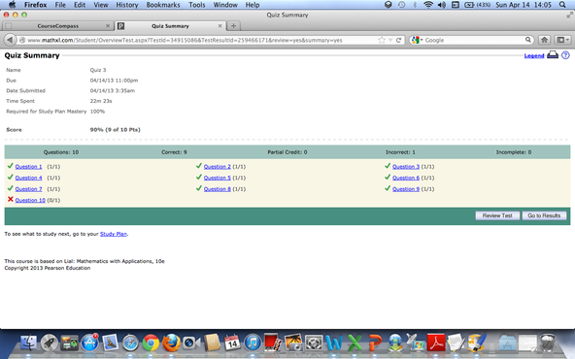Launch Microsoft Excel from the dock
The width and height of the screenshot is (575, 359).
pyautogui.click(x=355, y=343)
